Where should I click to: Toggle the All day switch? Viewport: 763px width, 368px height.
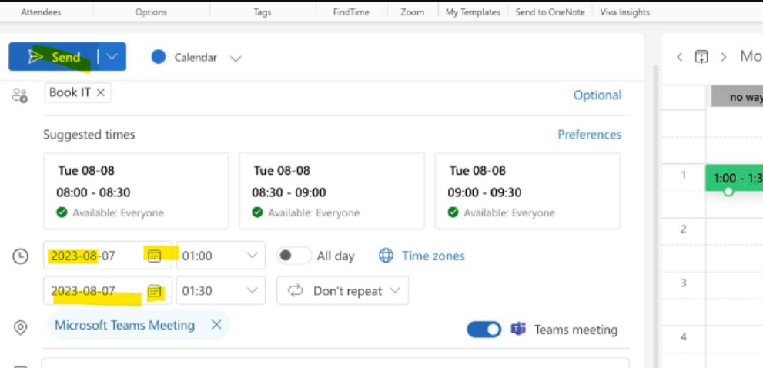294,256
